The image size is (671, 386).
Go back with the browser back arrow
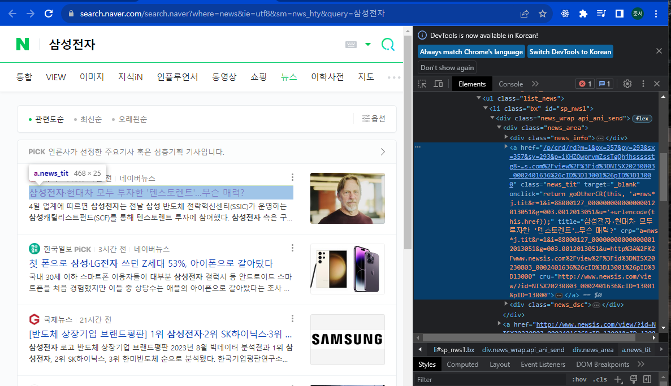coord(12,14)
